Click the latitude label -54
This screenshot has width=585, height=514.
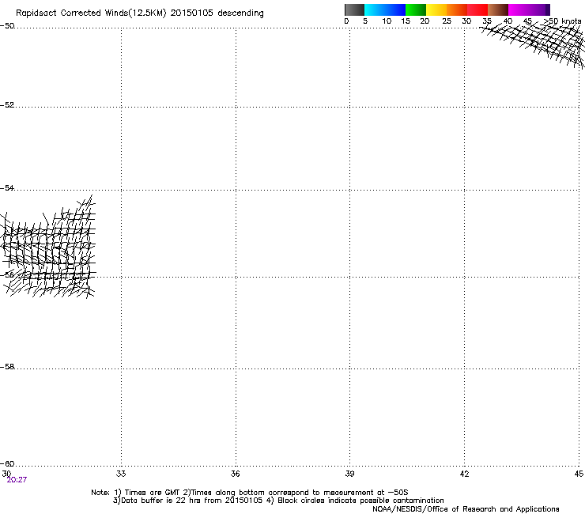coord(7,187)
